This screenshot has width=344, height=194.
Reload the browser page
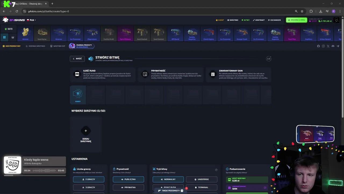click(17, 11)
